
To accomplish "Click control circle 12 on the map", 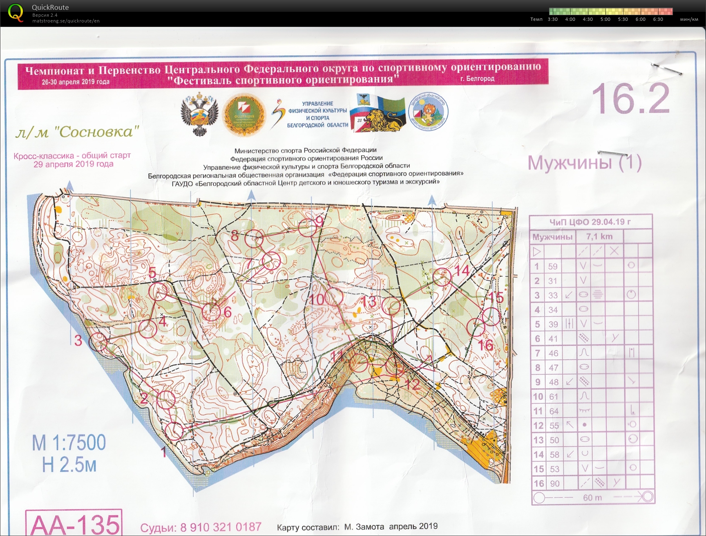I will 395,366.
